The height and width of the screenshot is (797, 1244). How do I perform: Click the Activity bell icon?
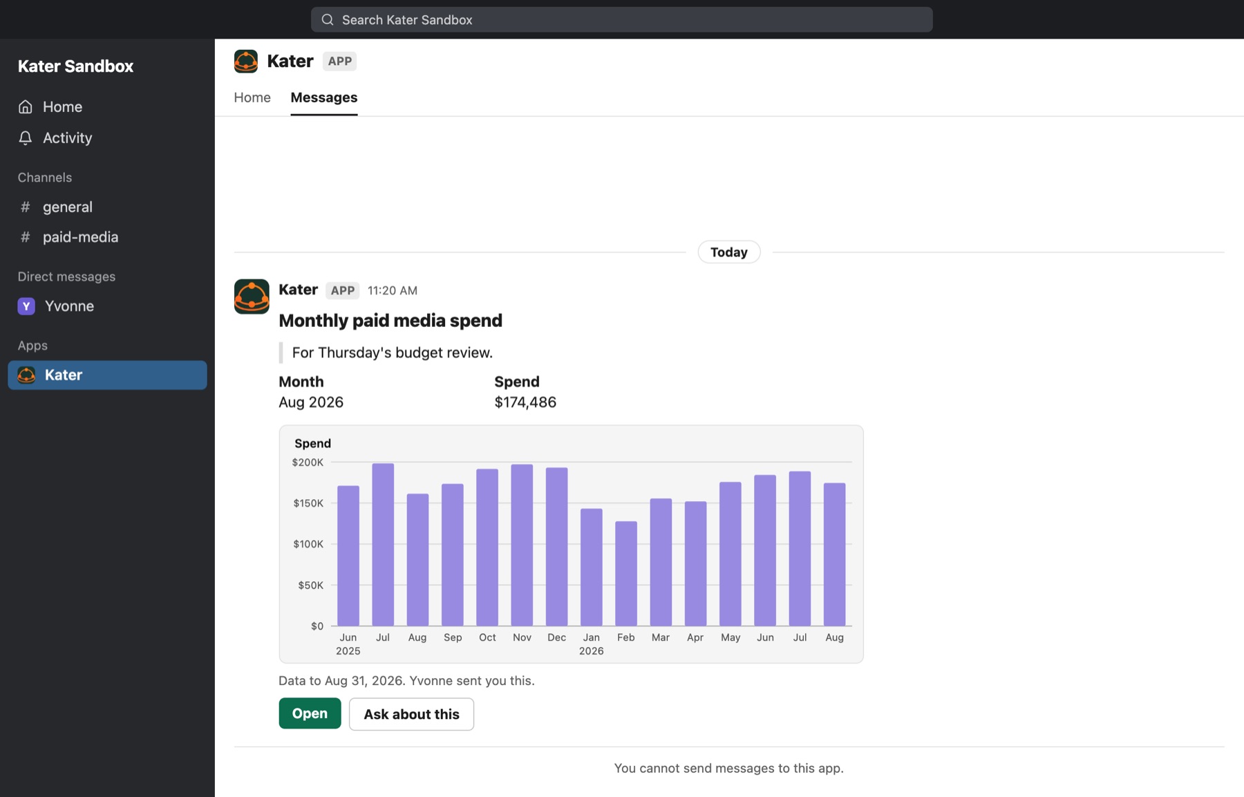26,138
